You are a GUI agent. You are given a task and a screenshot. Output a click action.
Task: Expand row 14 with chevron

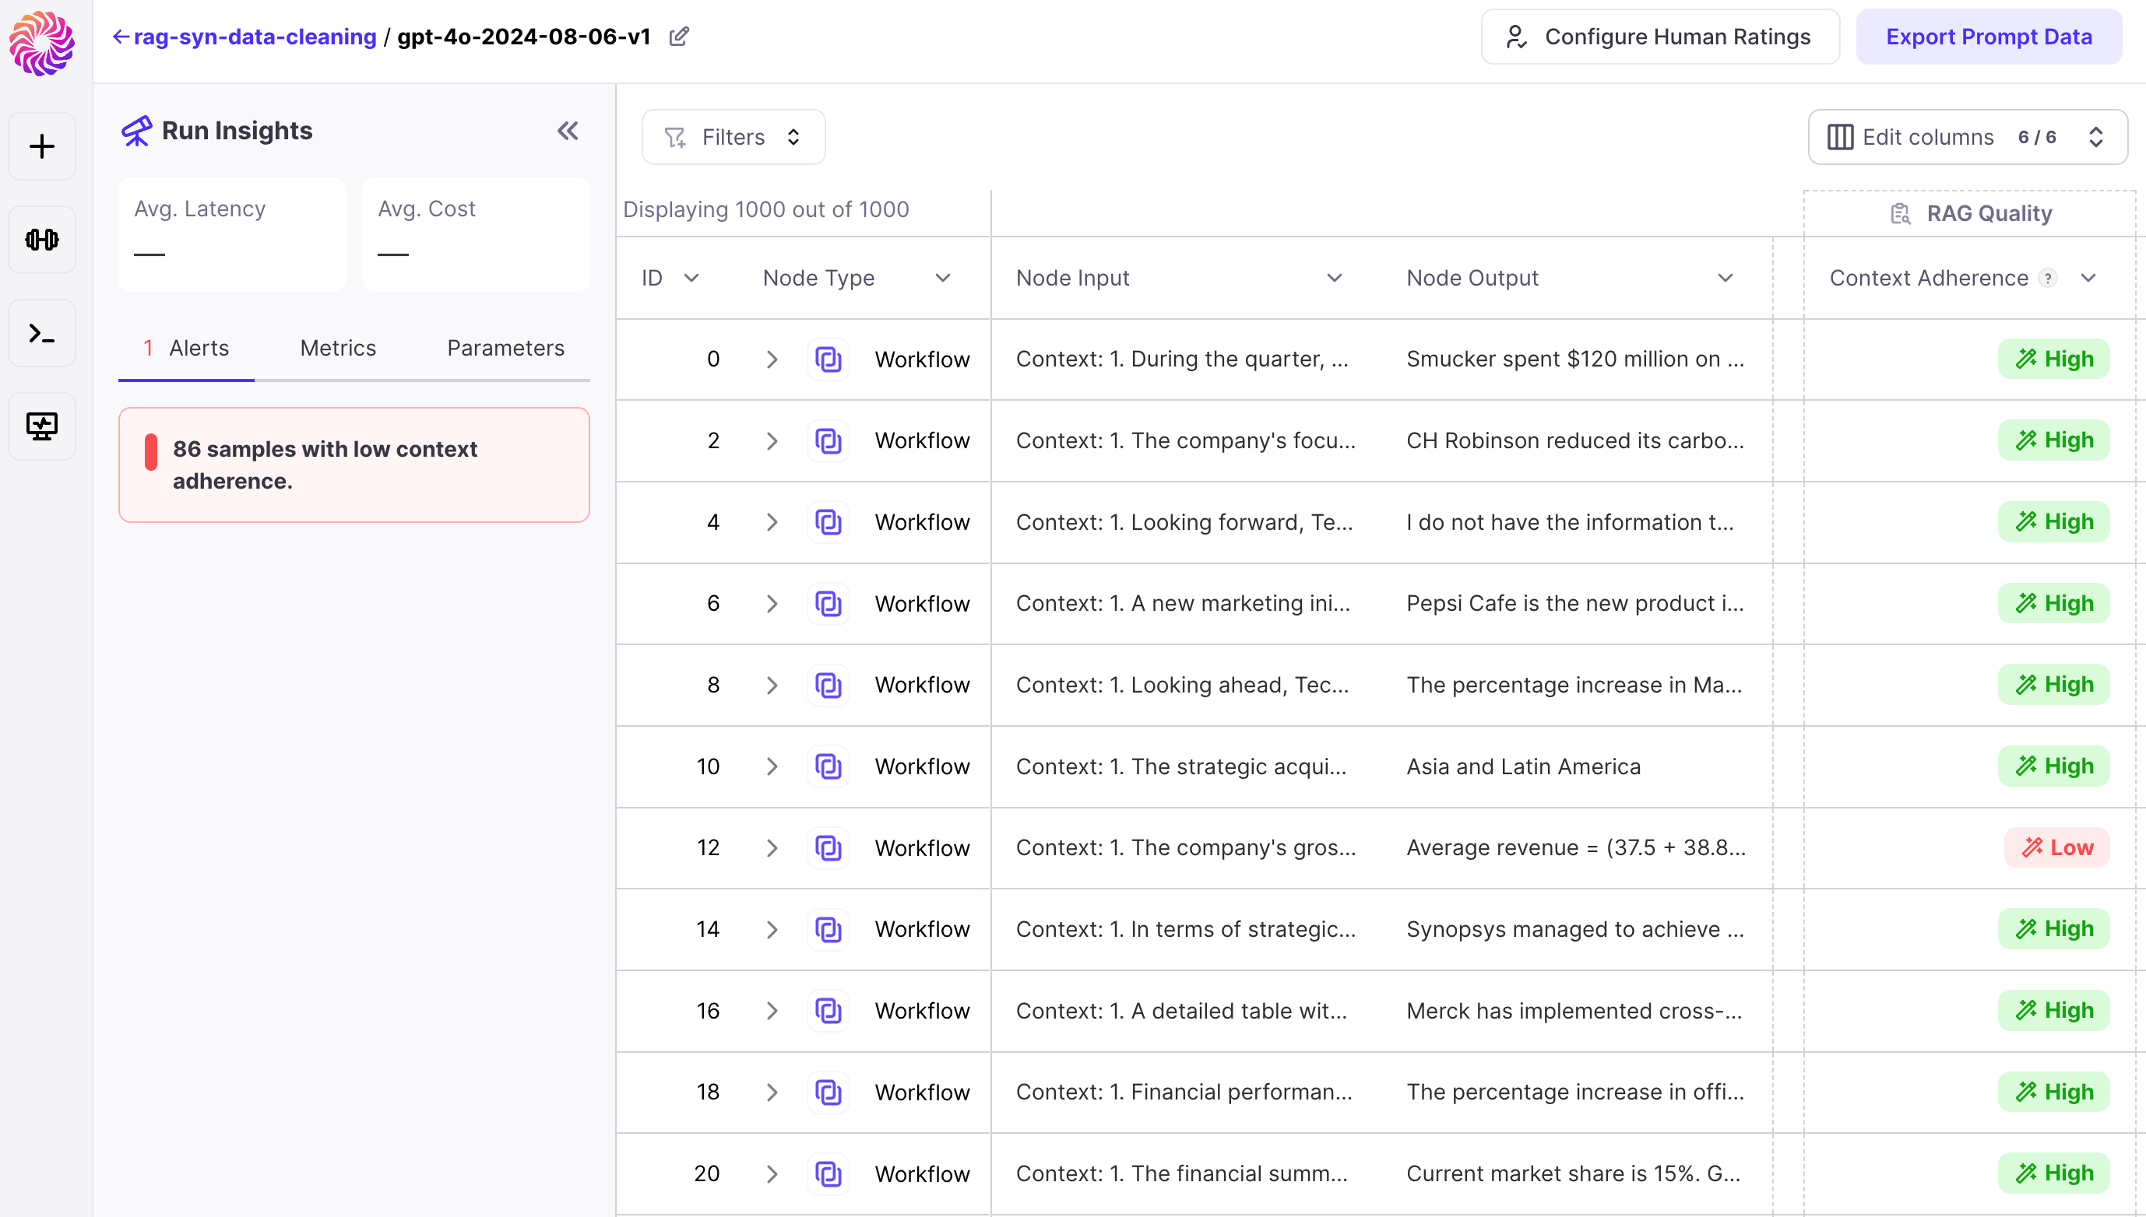click(772, 929)
